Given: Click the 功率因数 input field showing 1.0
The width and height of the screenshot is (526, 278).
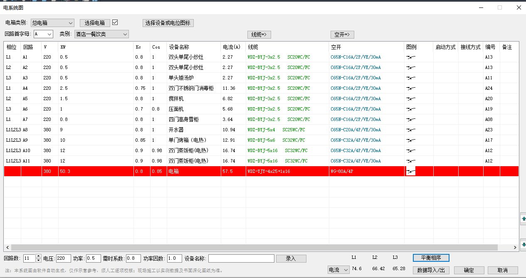Looking at the screenshot, I should coord(175,258).
